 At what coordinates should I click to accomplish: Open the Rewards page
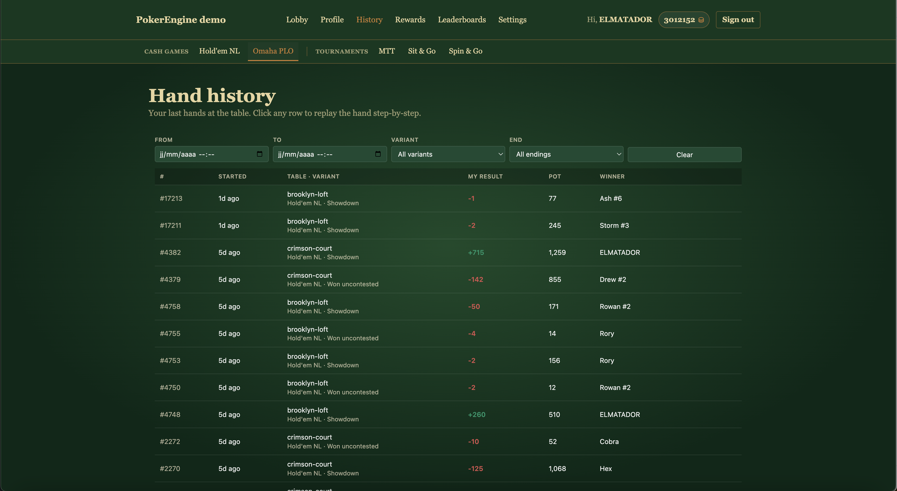(x=410, y=19)
